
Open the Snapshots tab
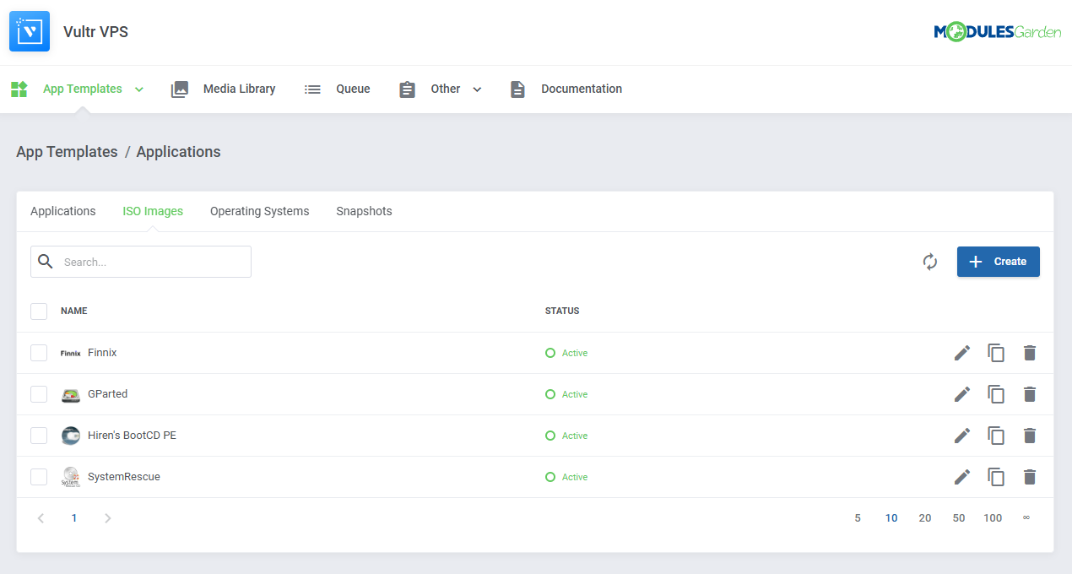(x=364, y=211)
